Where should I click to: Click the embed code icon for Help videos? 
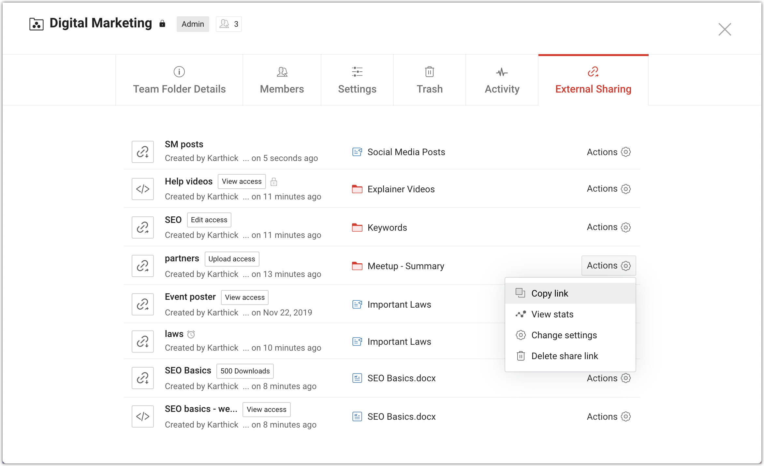pos(143,189)
